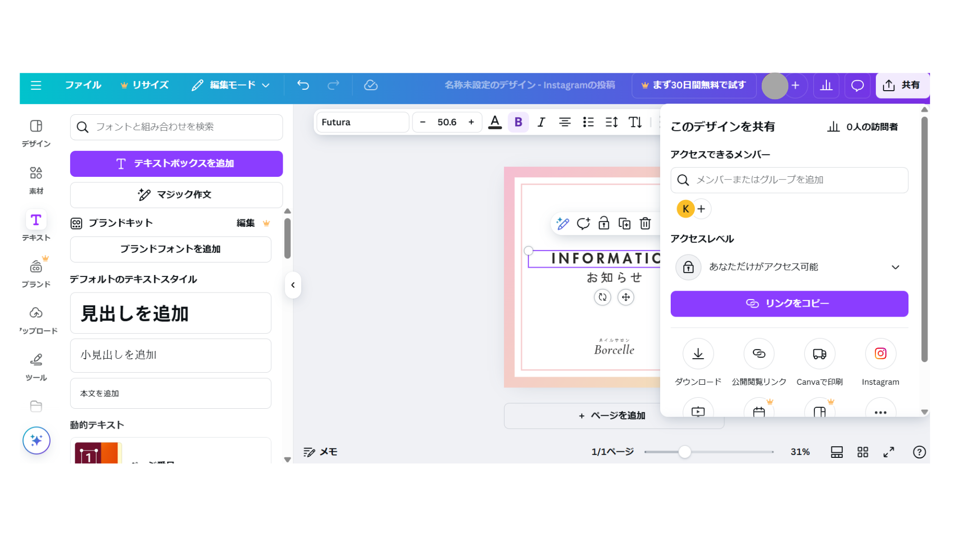This screenshot has width=961, height=541.
Task: Open line spacing settings
Action: click(612, 122)
